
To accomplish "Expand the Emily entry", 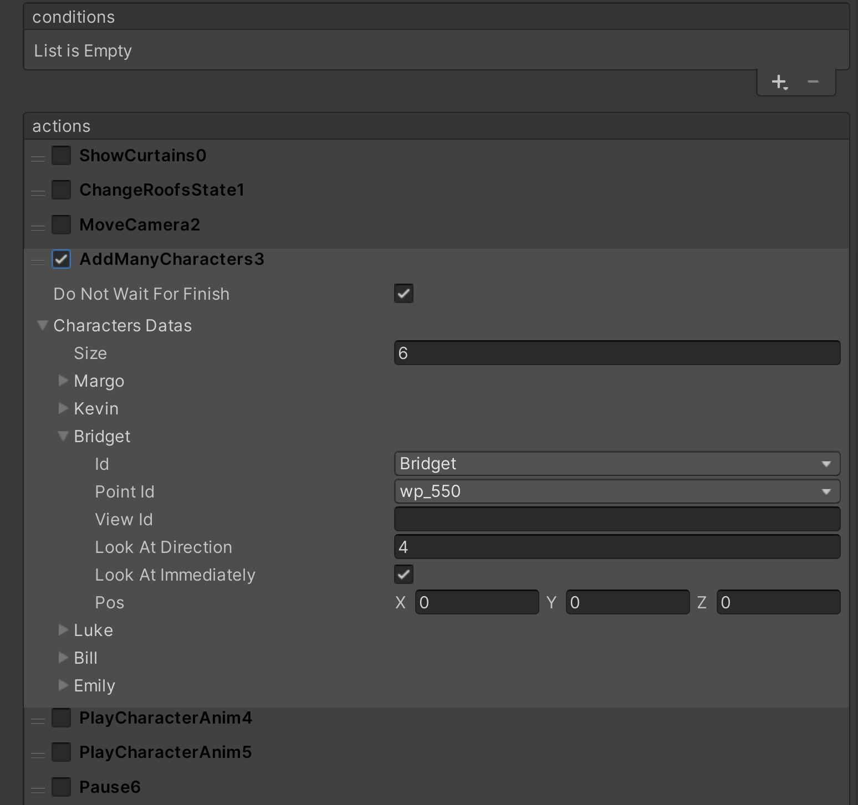I will (x=63, y=685).
